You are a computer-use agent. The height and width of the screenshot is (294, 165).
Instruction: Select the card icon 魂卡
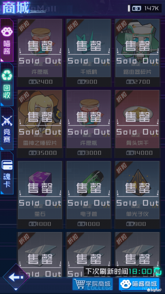7,165
